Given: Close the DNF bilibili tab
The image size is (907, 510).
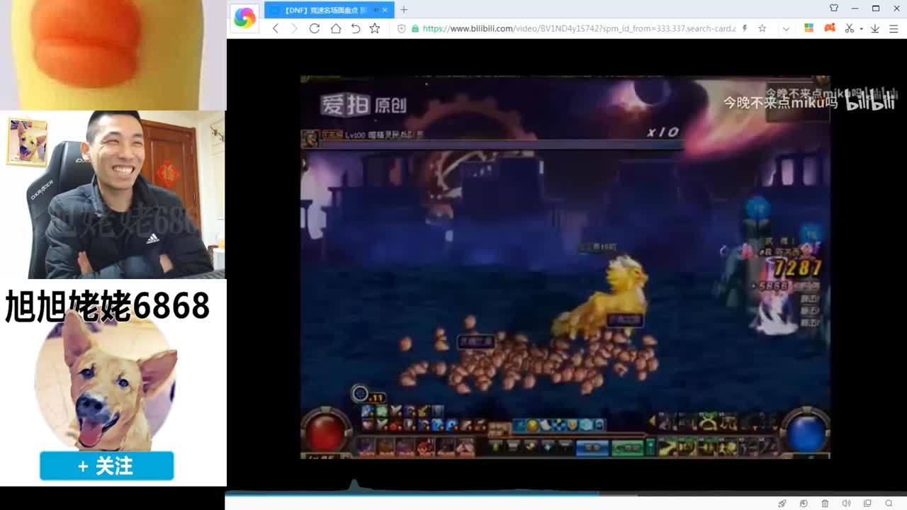Looking at the screenshot, I should pos(385,10).
